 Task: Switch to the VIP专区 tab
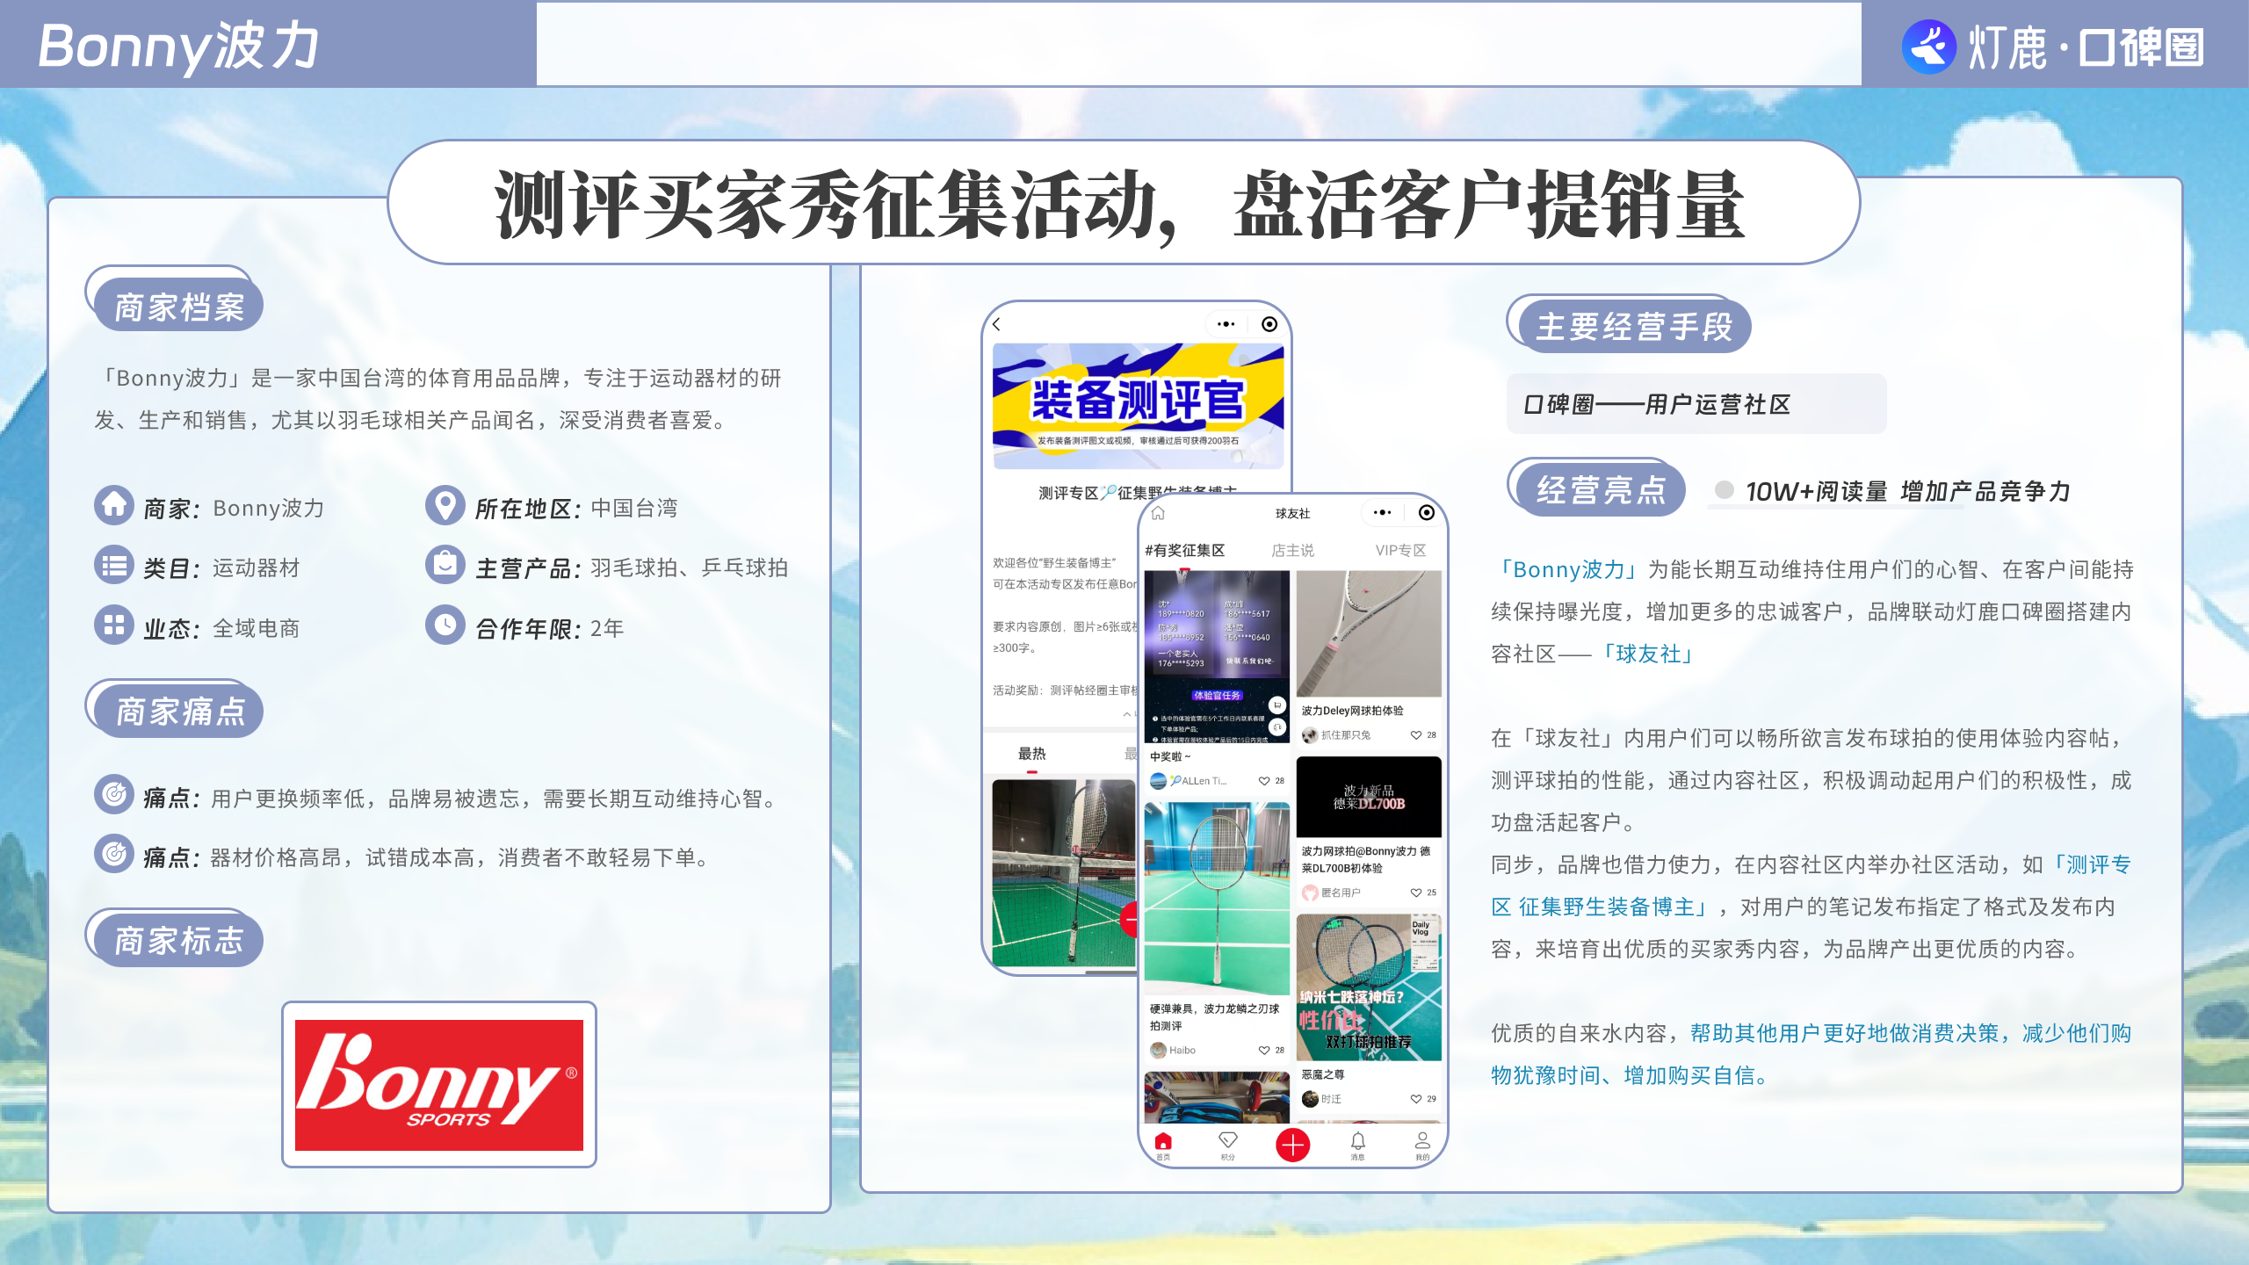pos(1400,551)
